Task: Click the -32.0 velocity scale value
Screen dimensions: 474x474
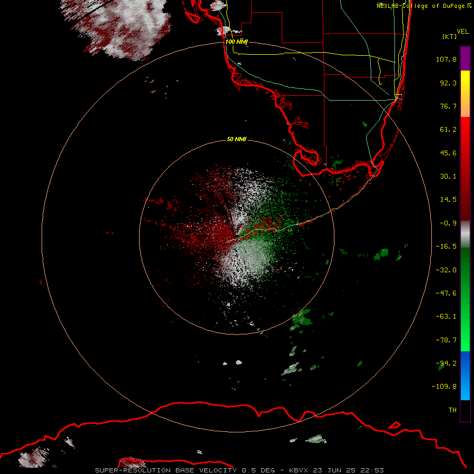Action: pos(446,270)
